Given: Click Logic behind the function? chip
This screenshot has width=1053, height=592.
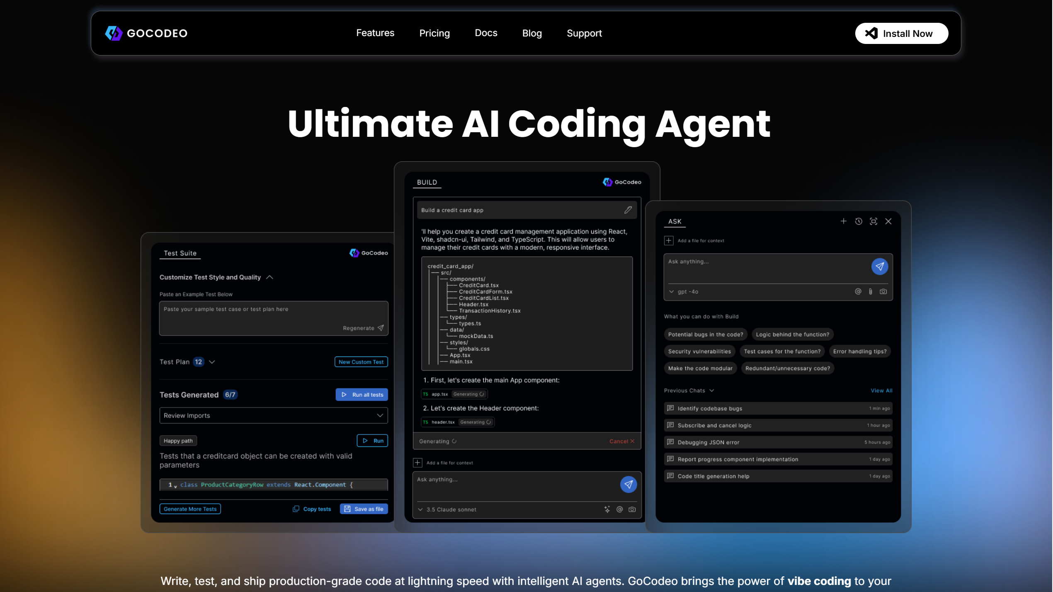Looking at the screenshot, I should (x=792, y=335).
